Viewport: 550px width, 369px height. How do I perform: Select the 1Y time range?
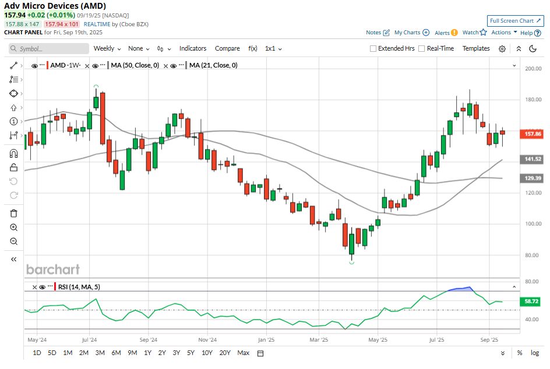pos(147,353)
